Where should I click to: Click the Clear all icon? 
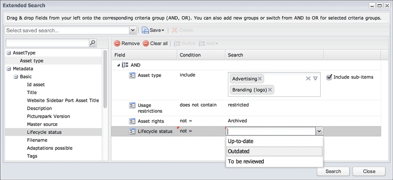[145, 44]
